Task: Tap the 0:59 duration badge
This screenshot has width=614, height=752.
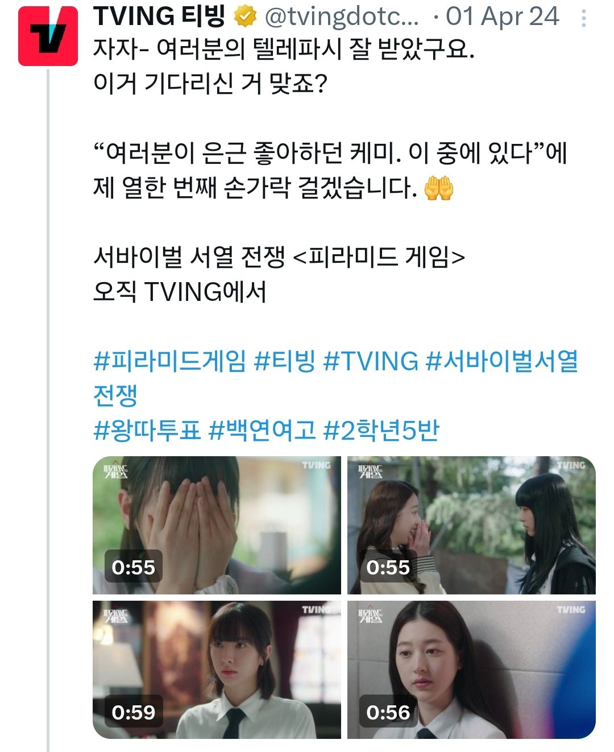Action: point(134,711)
